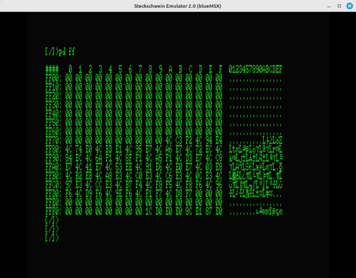The image size is (356, 278).
Task: Select the 'FF60:' address label
Action: click(53, 132)
